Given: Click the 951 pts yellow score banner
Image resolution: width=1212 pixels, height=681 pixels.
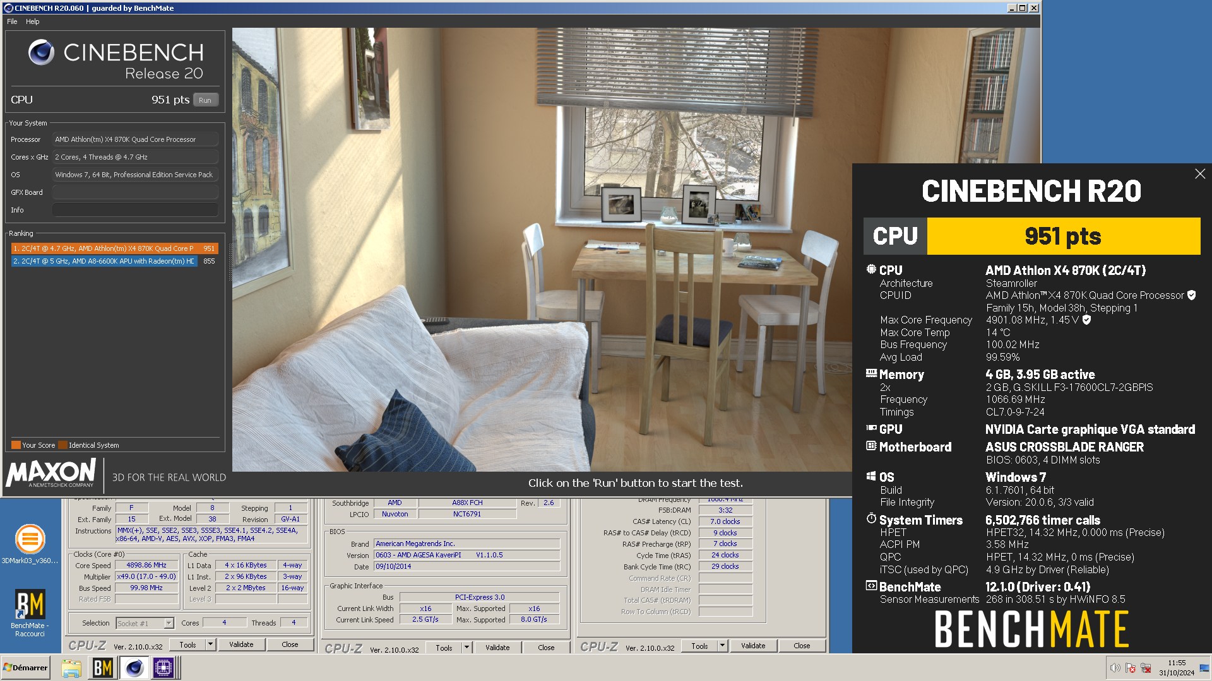Looking at the screenshot, I should pyautogui.click(x=1063, y=236).
